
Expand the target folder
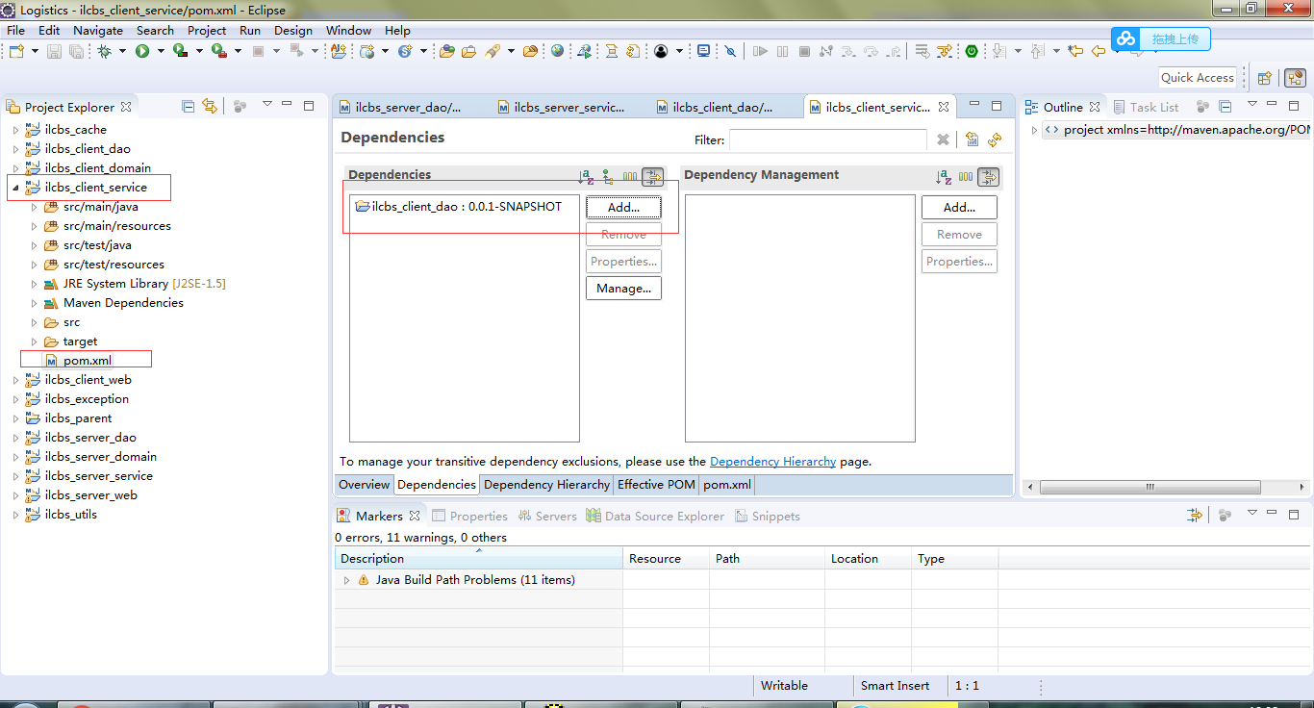point(35,341)
